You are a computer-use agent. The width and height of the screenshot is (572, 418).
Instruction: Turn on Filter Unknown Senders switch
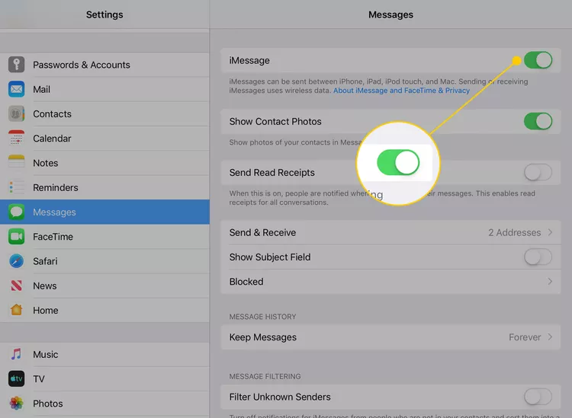[x=538, y=397]
